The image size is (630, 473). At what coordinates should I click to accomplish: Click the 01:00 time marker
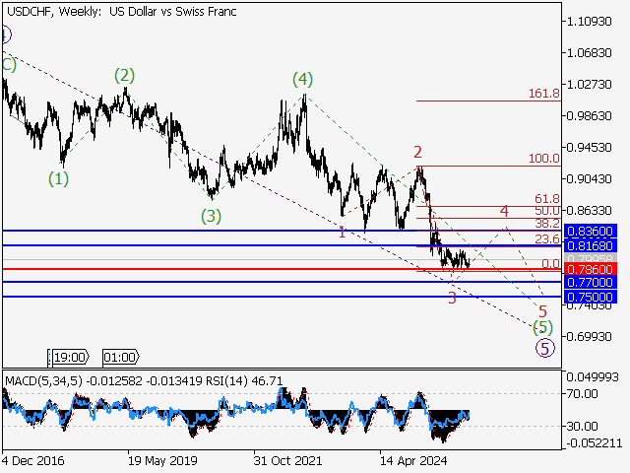click(119, 357)
